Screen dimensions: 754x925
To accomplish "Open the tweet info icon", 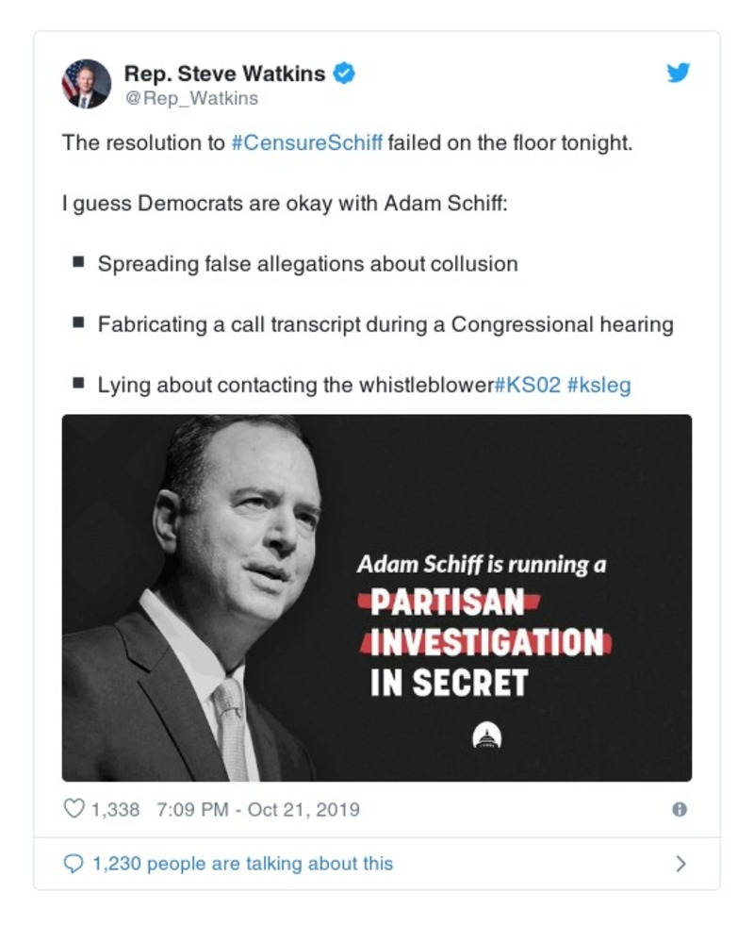I will 679,809.
